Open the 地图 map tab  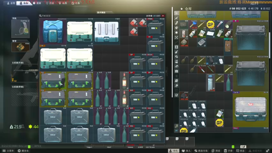point(63,3)
